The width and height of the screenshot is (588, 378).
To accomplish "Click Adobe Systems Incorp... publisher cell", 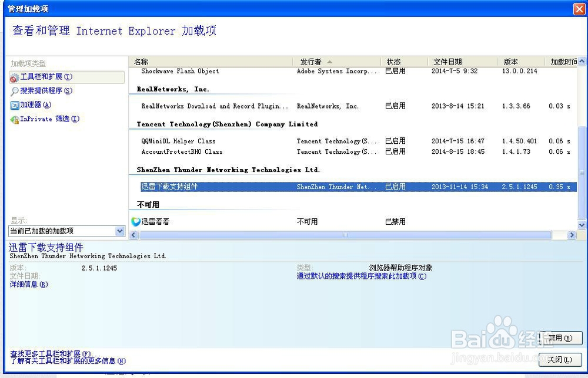I will point(336,71).
